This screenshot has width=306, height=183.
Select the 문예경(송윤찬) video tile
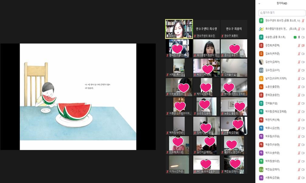(234, 48)
